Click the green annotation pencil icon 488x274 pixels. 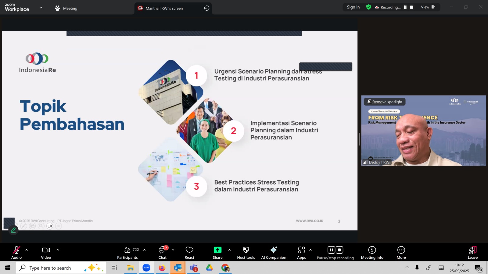[x=13, y=230]
